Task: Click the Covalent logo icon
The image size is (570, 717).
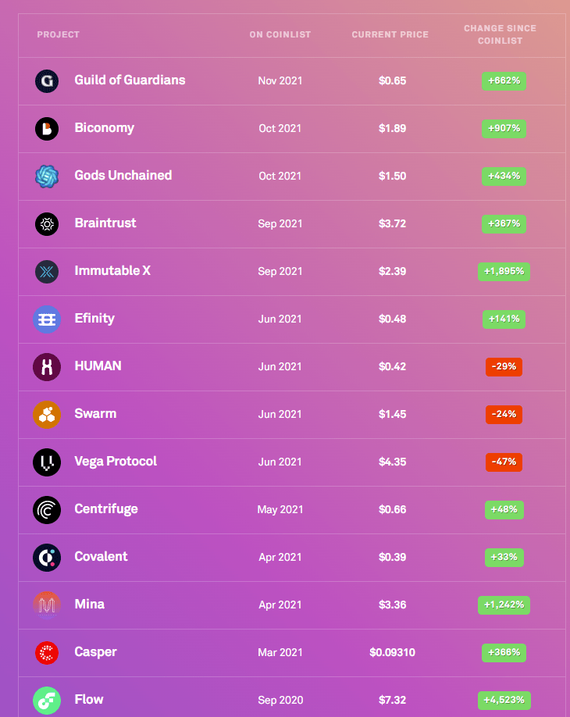Action: point(47,558)
